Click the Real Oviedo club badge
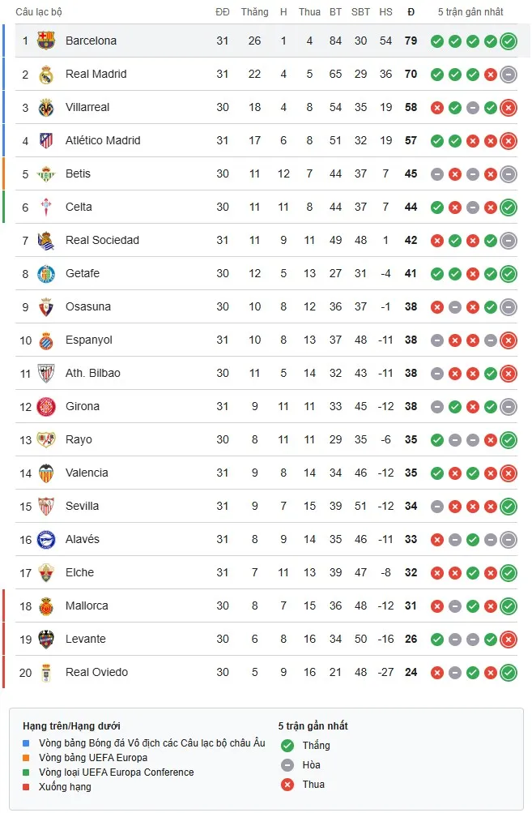Viewport: 532px width, 813px height. (x=47, y=672)
